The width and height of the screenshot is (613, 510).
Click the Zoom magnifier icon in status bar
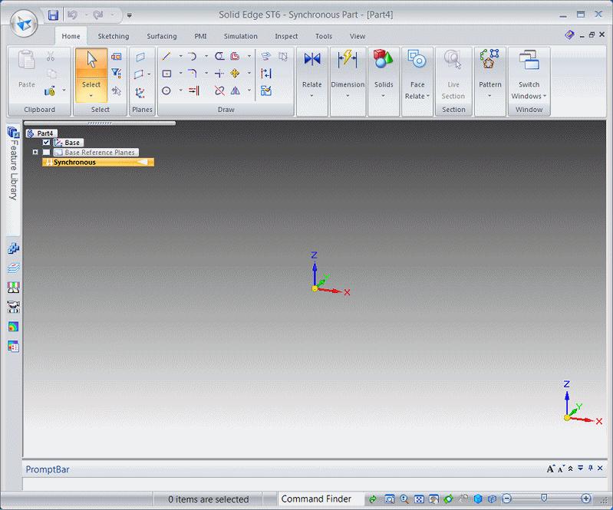click(404, 498)
